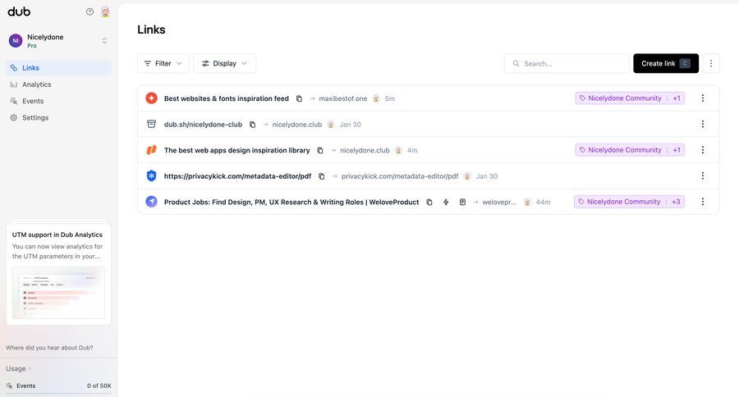Screen dimensions: 739x397
Task: Click archive icon of dub.sh/nicelydone-club row
Action: click(151, 124)
